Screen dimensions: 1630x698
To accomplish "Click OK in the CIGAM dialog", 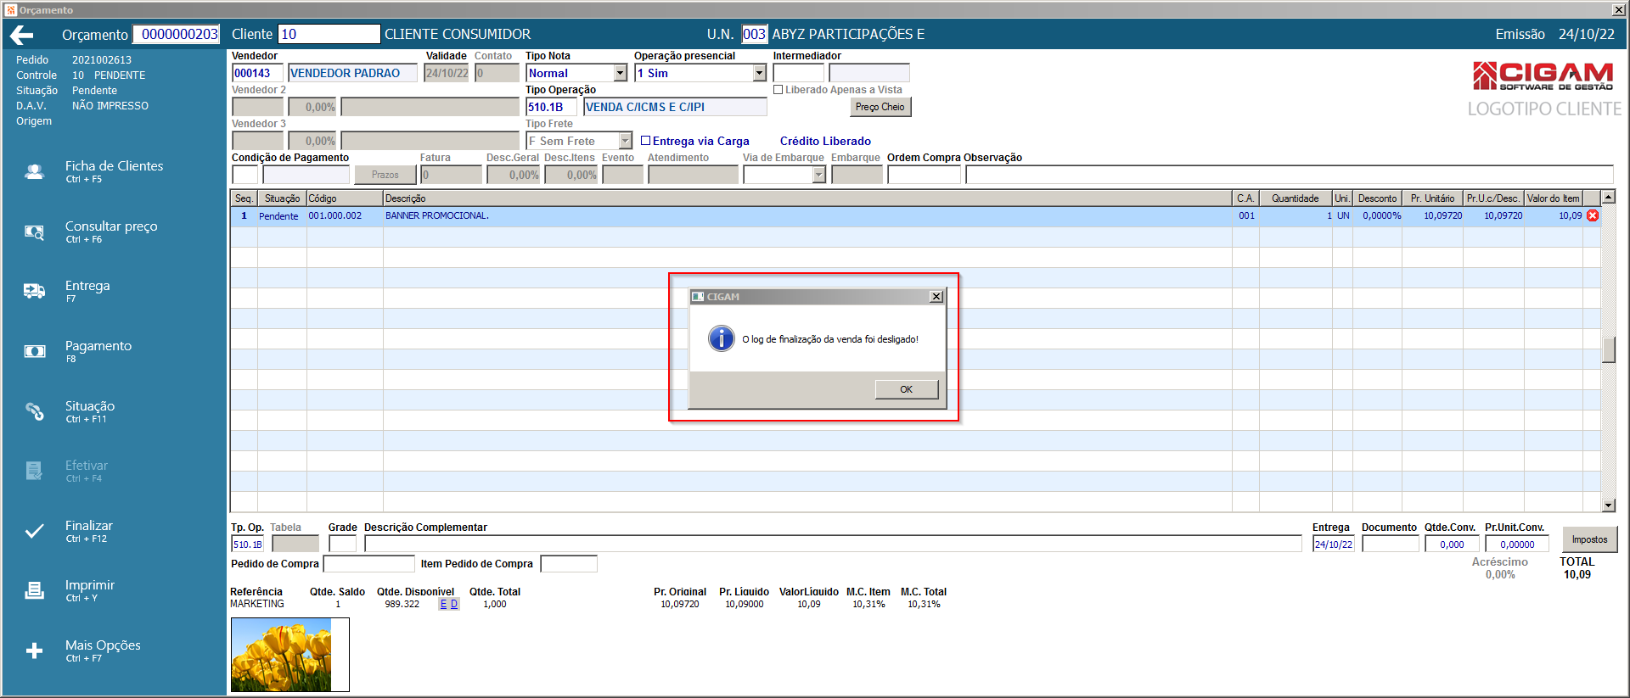I will pos(907,389).
